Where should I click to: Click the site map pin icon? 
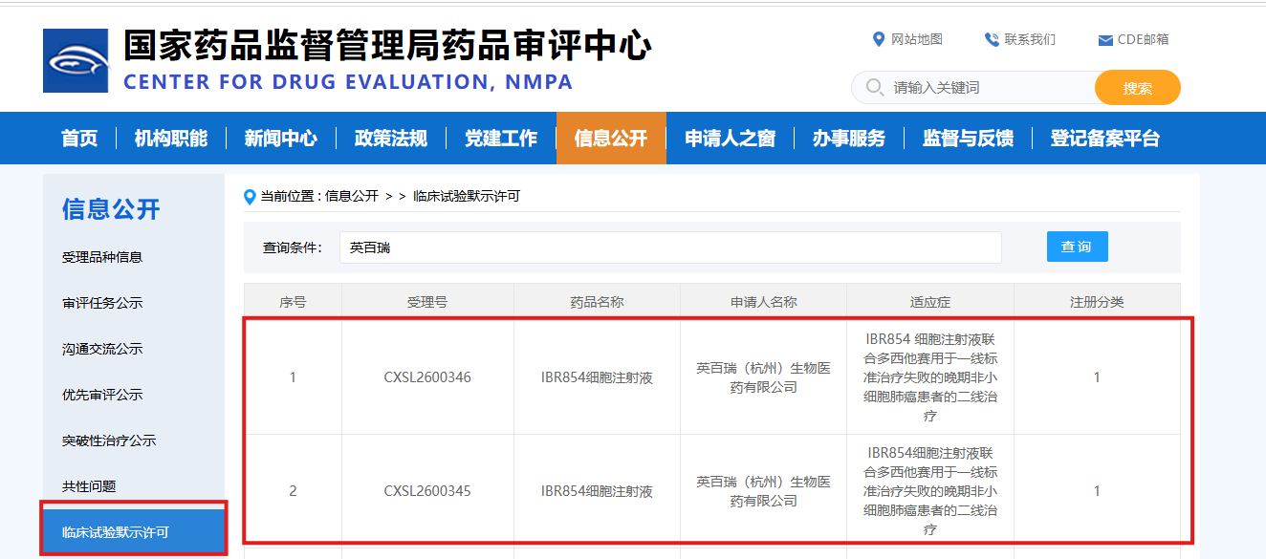[879, 39]
